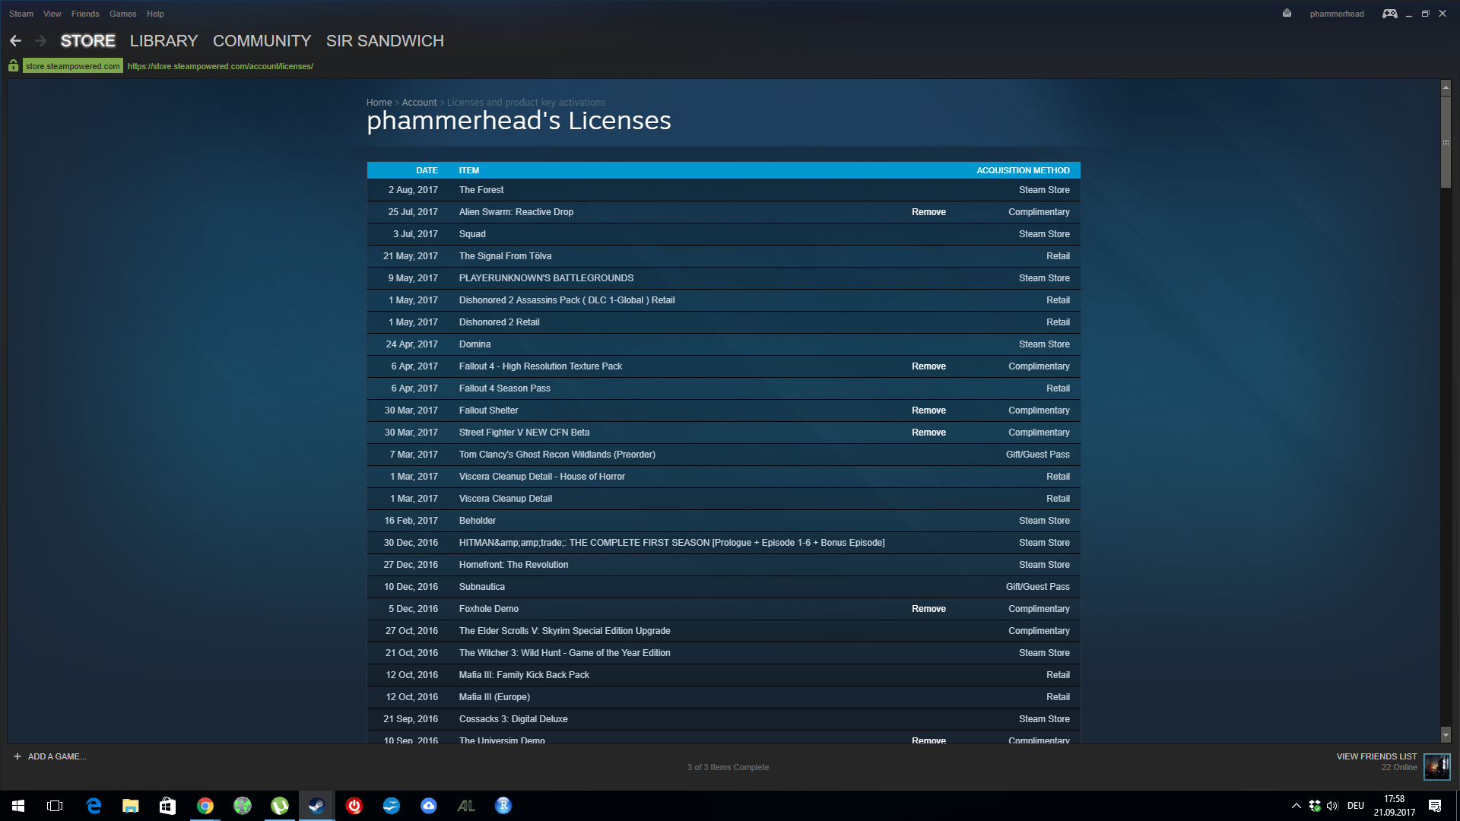Viewport: 1460px width, 821px height.
Task: Open uTorrent from the taskbar
Action: pyautogui.click(x=280, y=806)
